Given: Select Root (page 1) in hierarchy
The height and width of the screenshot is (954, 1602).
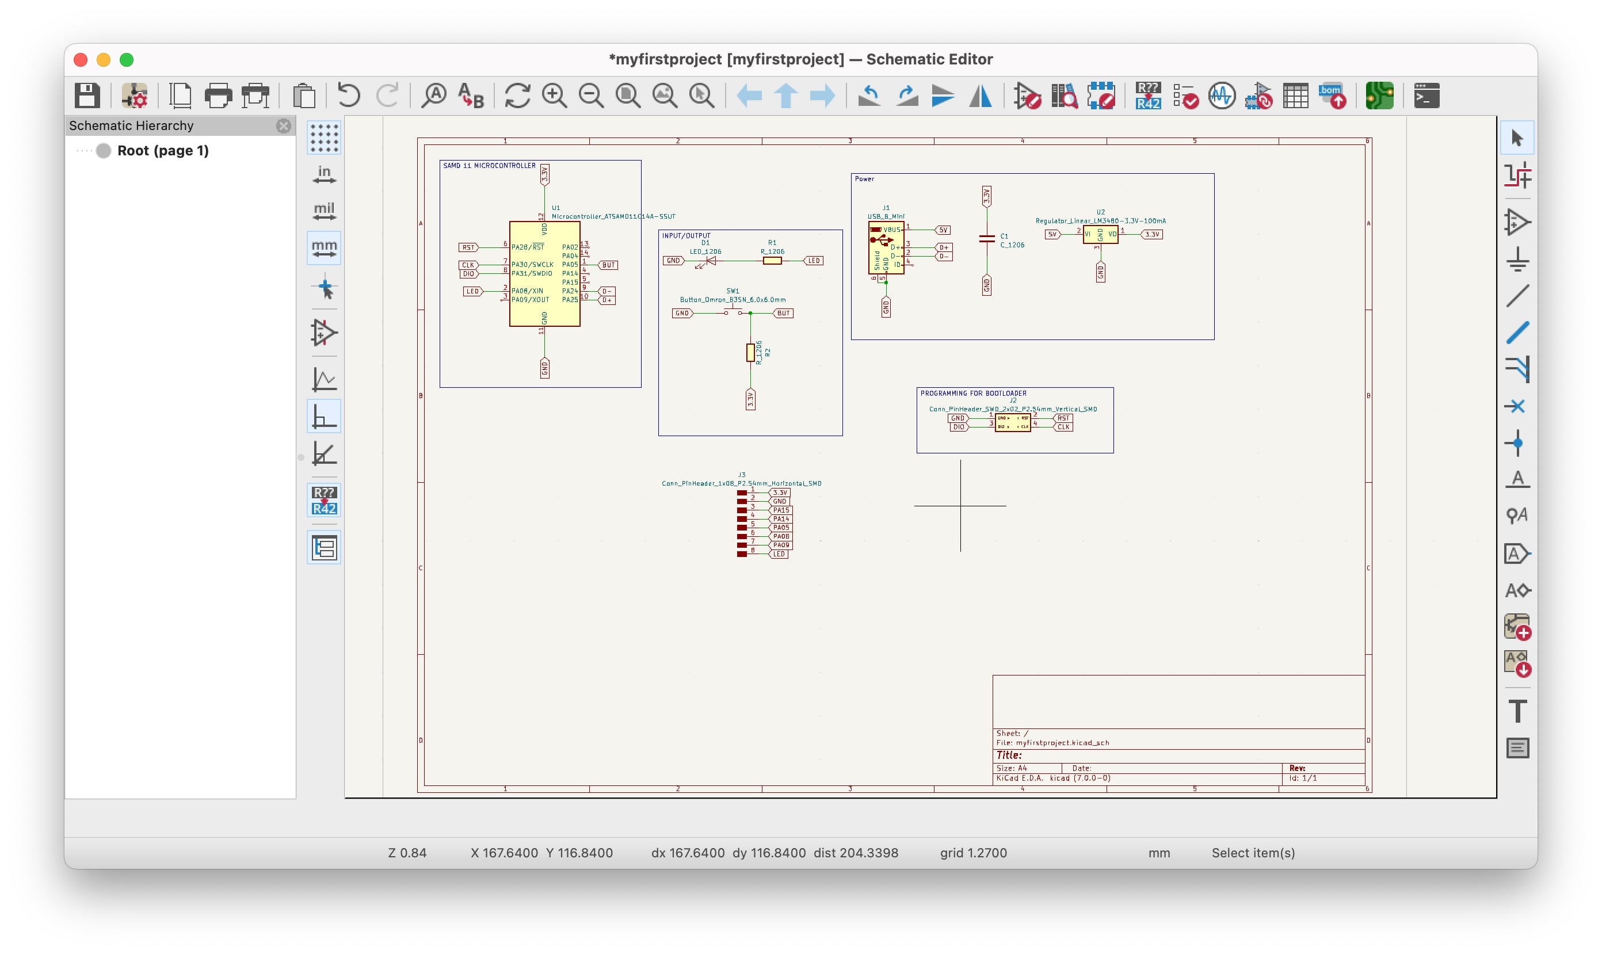Looking at the screenshot, I should [163, 150].
